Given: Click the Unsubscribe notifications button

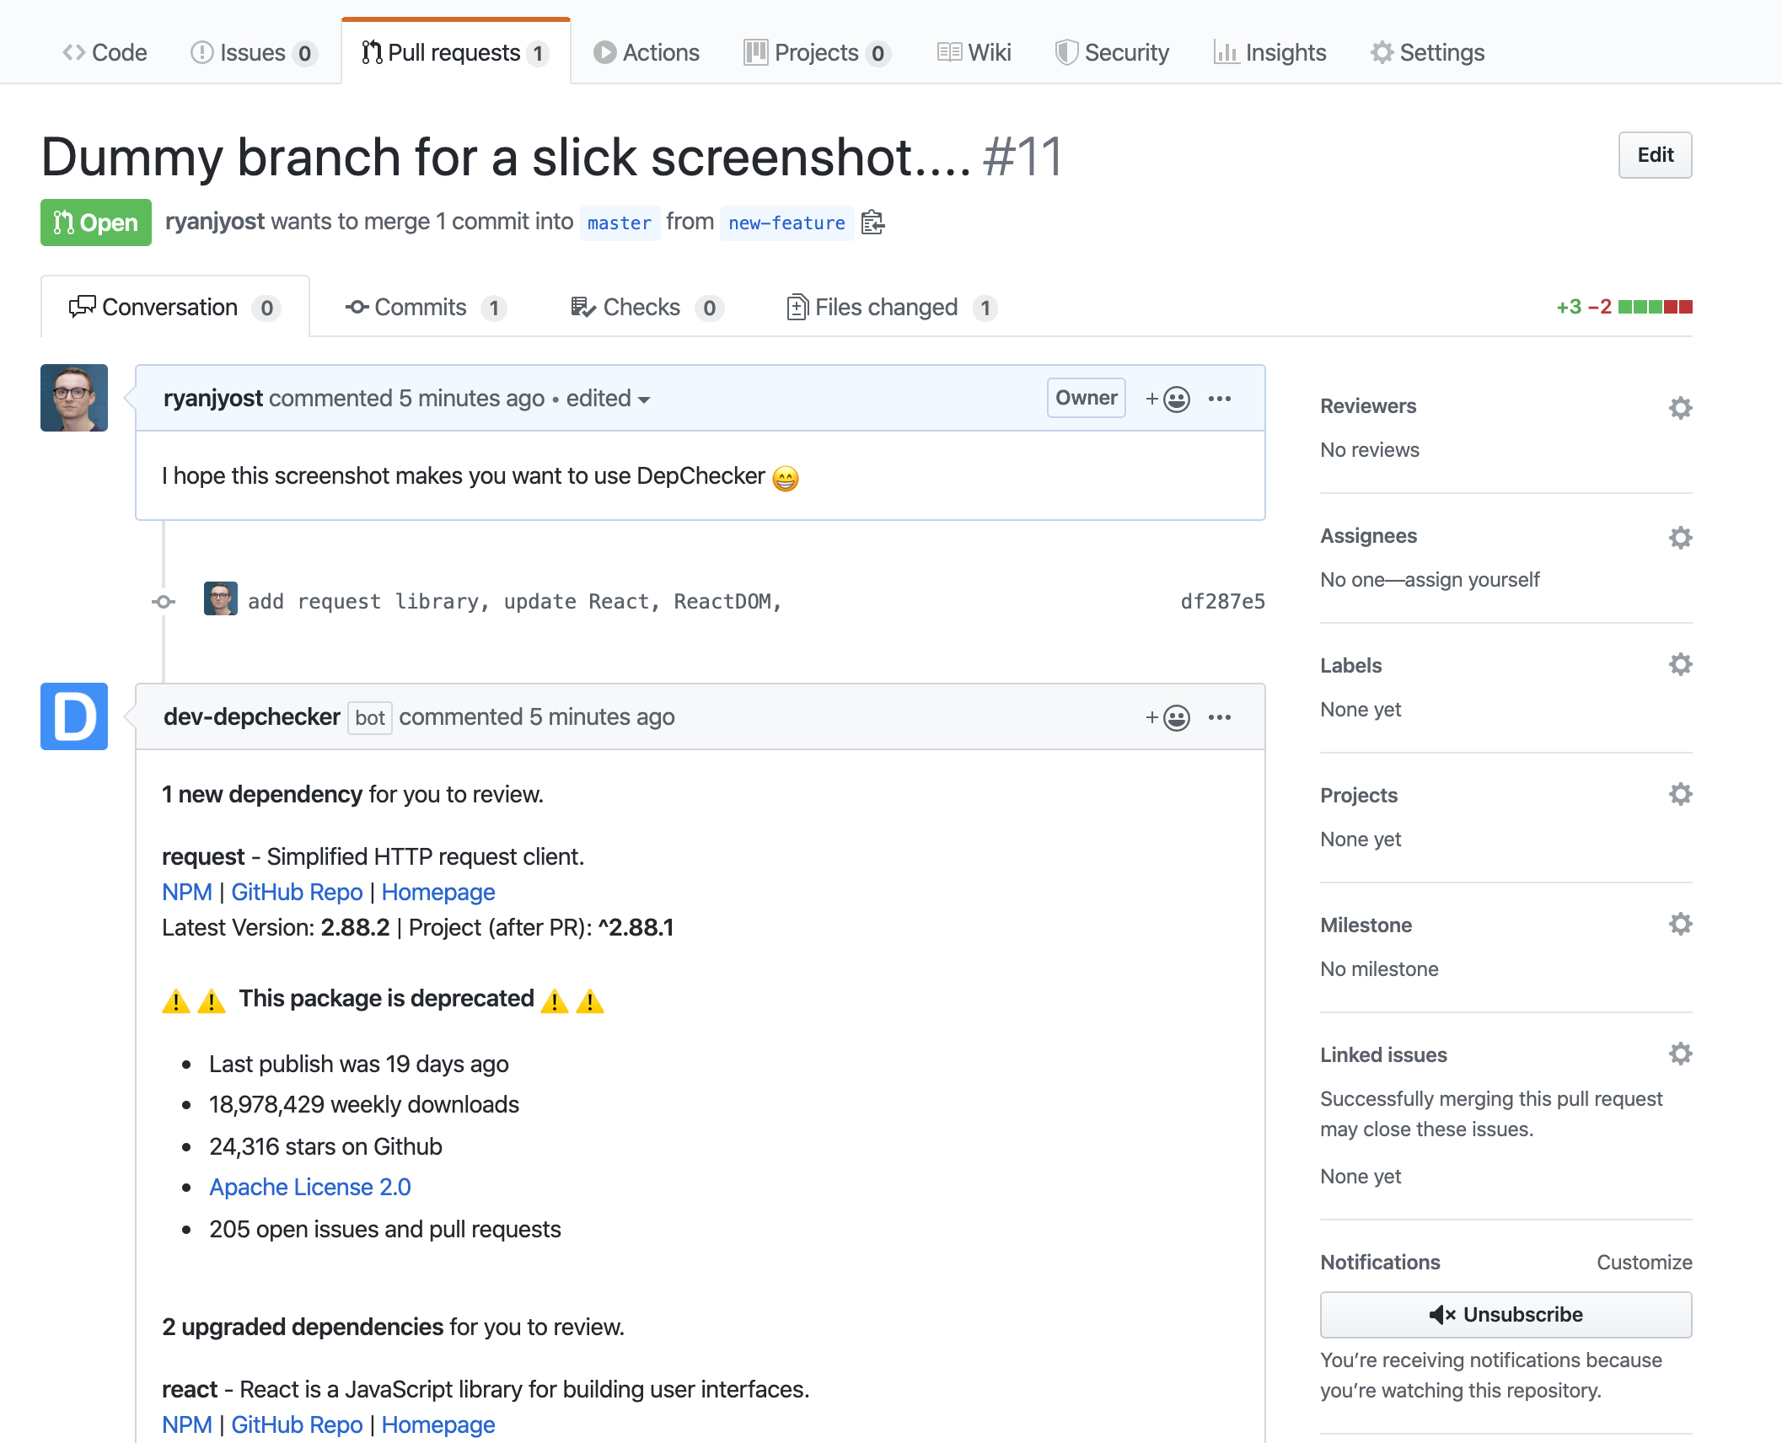Looking at the screenshot, I should [x=1506, y=1315].
